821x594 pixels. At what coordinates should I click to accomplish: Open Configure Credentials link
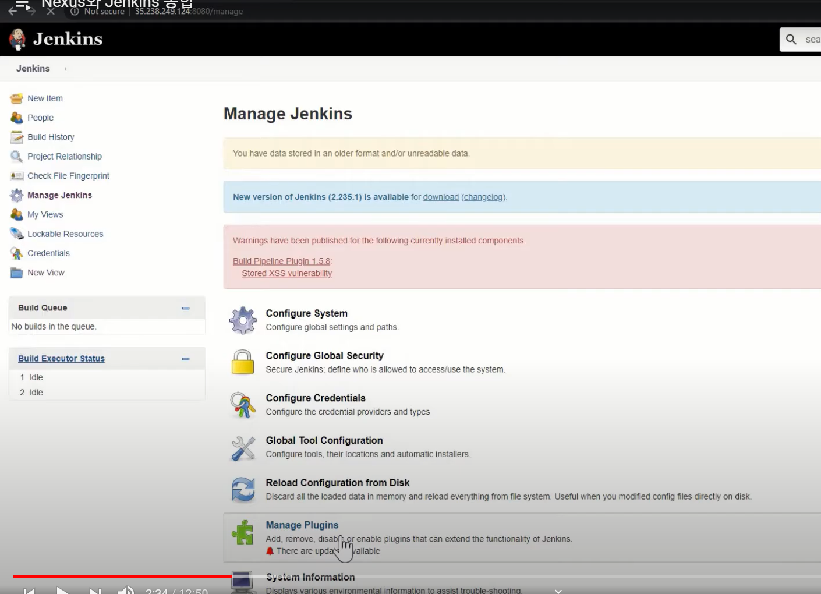tap(316, 398)
